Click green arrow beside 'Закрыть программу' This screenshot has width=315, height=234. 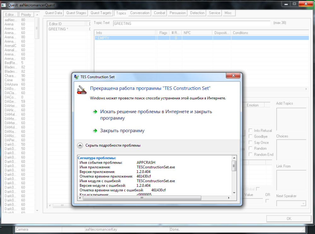(95, 131)
